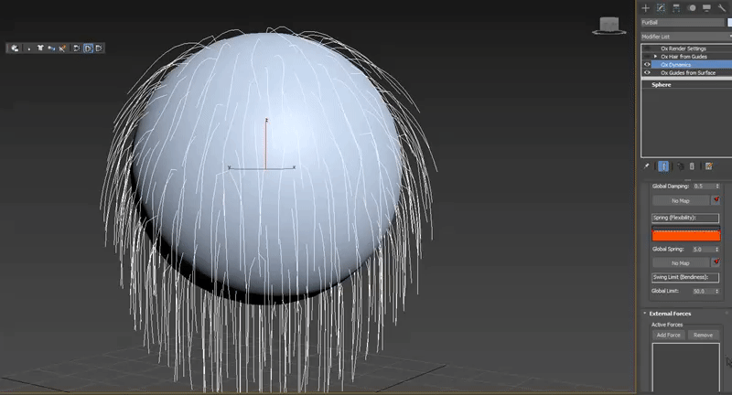Click the Add Force button
The height and width of the screenshot is (395, 732).
667,335
